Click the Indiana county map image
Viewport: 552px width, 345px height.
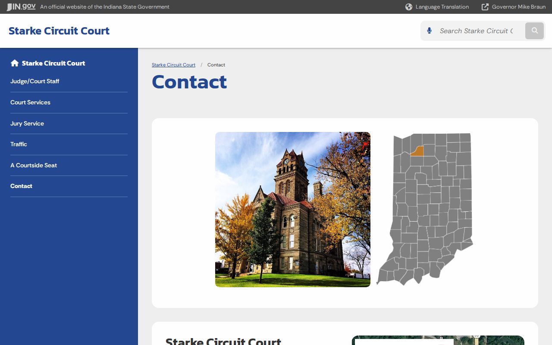pyautogui.click(x=425, y=210)
